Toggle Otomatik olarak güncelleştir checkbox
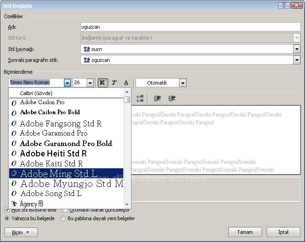The height and width of the screenshot is (242, 305). pos(64,210)
